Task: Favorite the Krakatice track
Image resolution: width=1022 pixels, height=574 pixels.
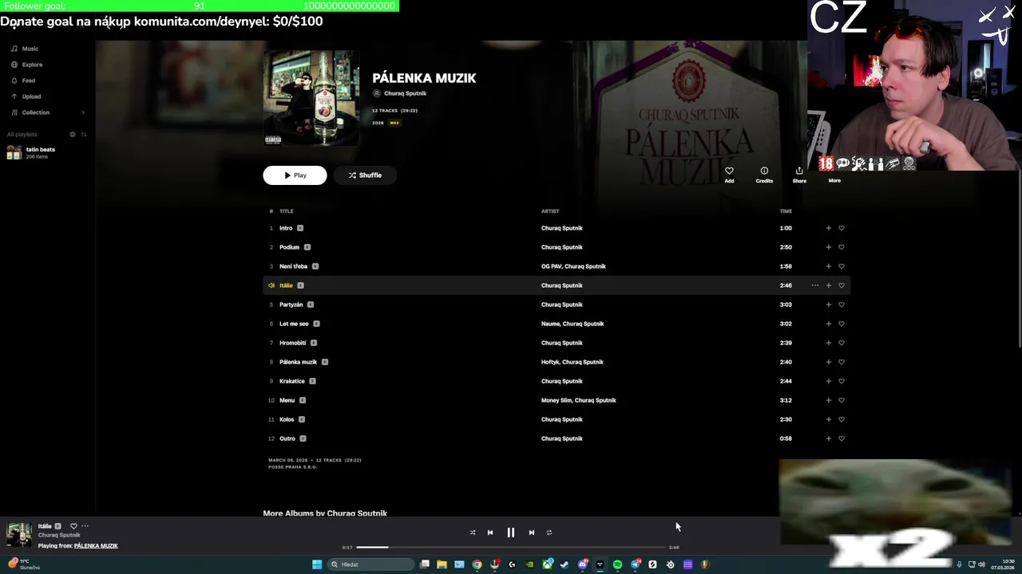Action: point(841,381)
